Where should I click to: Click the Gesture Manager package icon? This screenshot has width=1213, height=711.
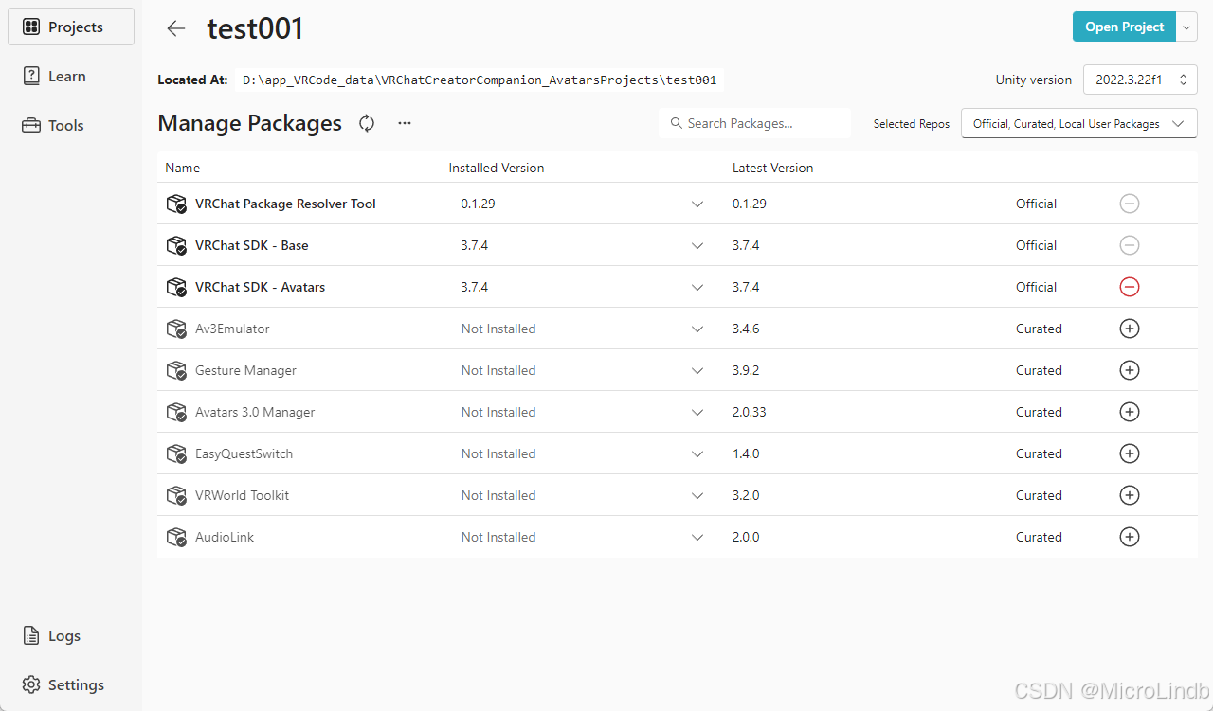coord(176,370)
